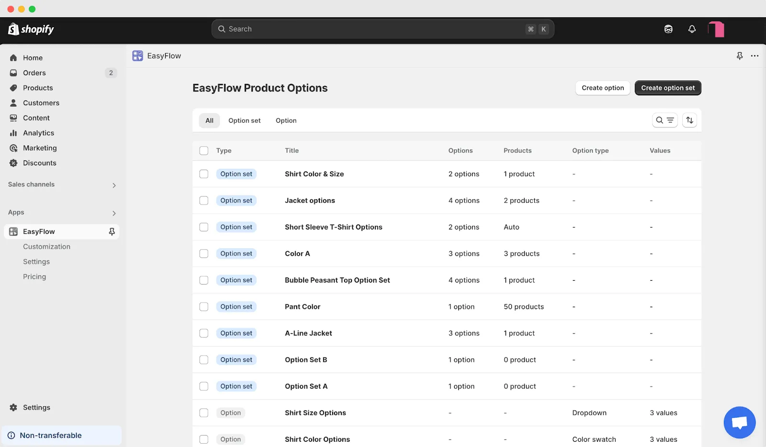Image resolution: width=766 pixels, height=447 pixels.
Task: Open the chat support bubble
Action: (740, 423)
